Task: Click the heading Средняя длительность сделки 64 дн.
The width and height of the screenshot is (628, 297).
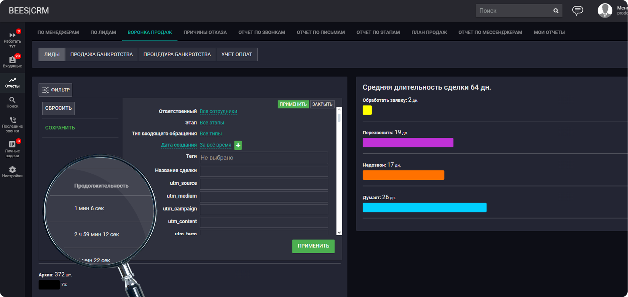Action: [427, 87]
